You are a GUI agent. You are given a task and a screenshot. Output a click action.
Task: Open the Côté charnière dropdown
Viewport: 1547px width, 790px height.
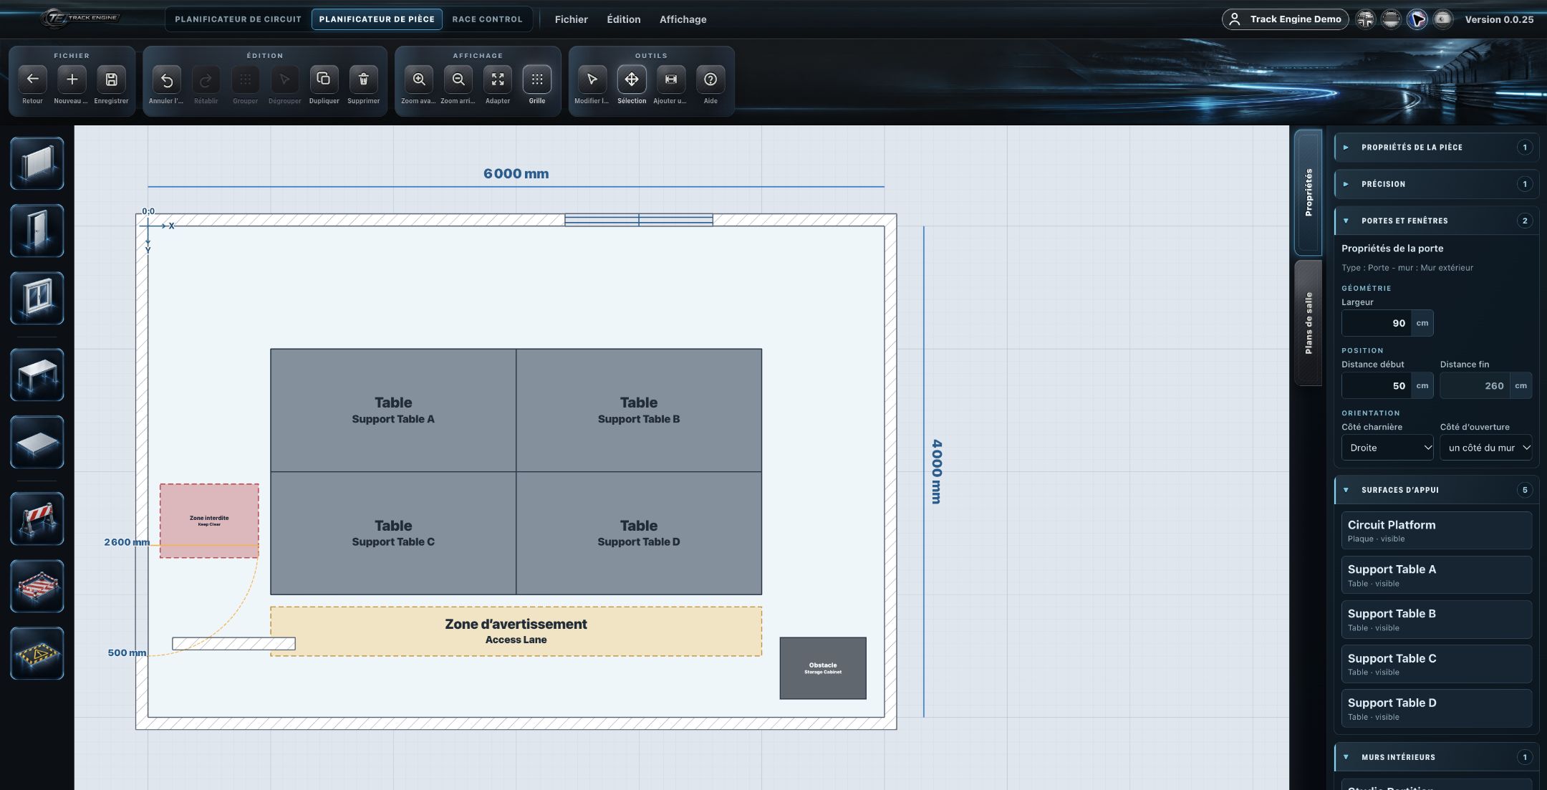tap(1387, 448)
